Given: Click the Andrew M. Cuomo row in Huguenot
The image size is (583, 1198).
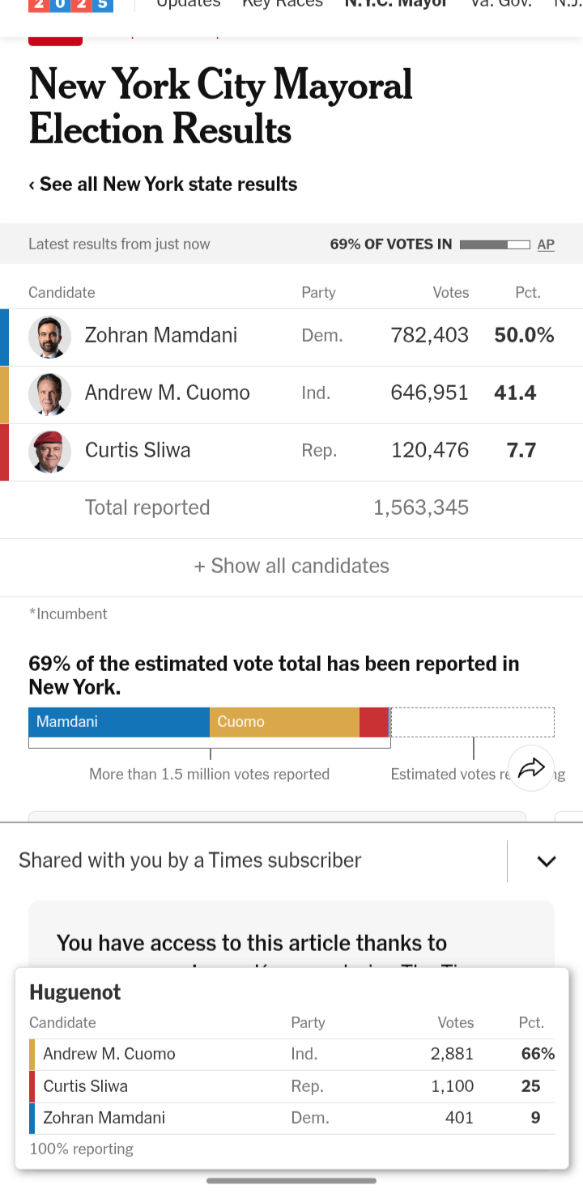Looking at the screenshot, I should point(291,1054).
